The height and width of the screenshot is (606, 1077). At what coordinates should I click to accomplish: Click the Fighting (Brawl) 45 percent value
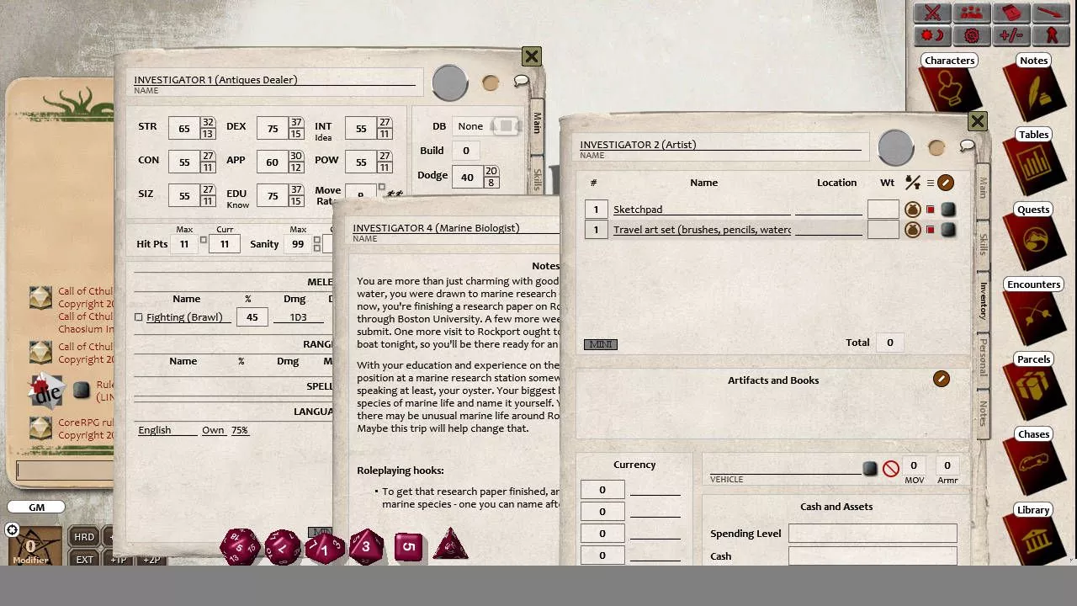click(252, 317)
